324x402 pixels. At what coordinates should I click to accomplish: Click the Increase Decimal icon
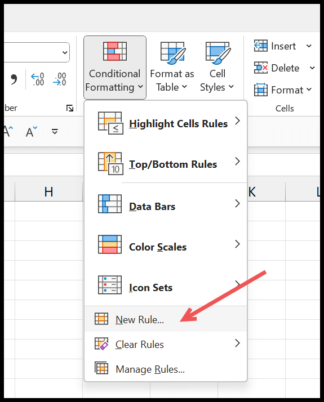click(x=37, y=79)
